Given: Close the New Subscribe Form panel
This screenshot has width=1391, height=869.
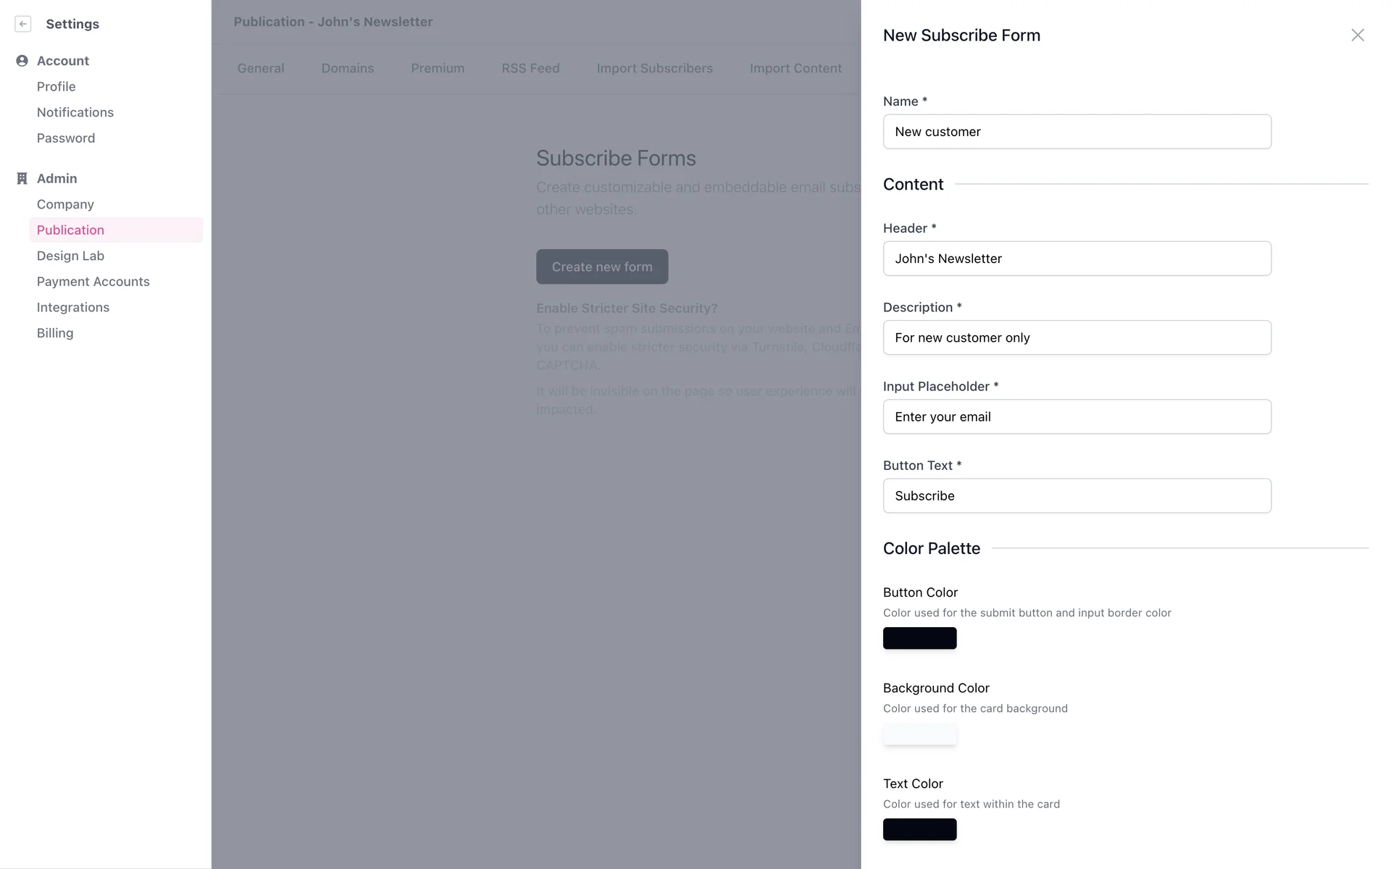Looking at the screenshot, I should point(1357,35).
